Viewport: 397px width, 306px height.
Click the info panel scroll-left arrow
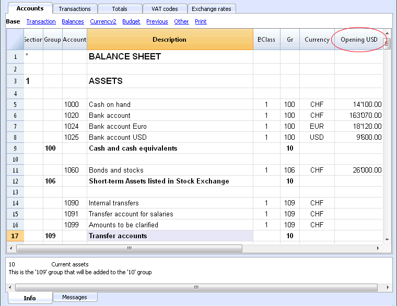coord(10,287)
